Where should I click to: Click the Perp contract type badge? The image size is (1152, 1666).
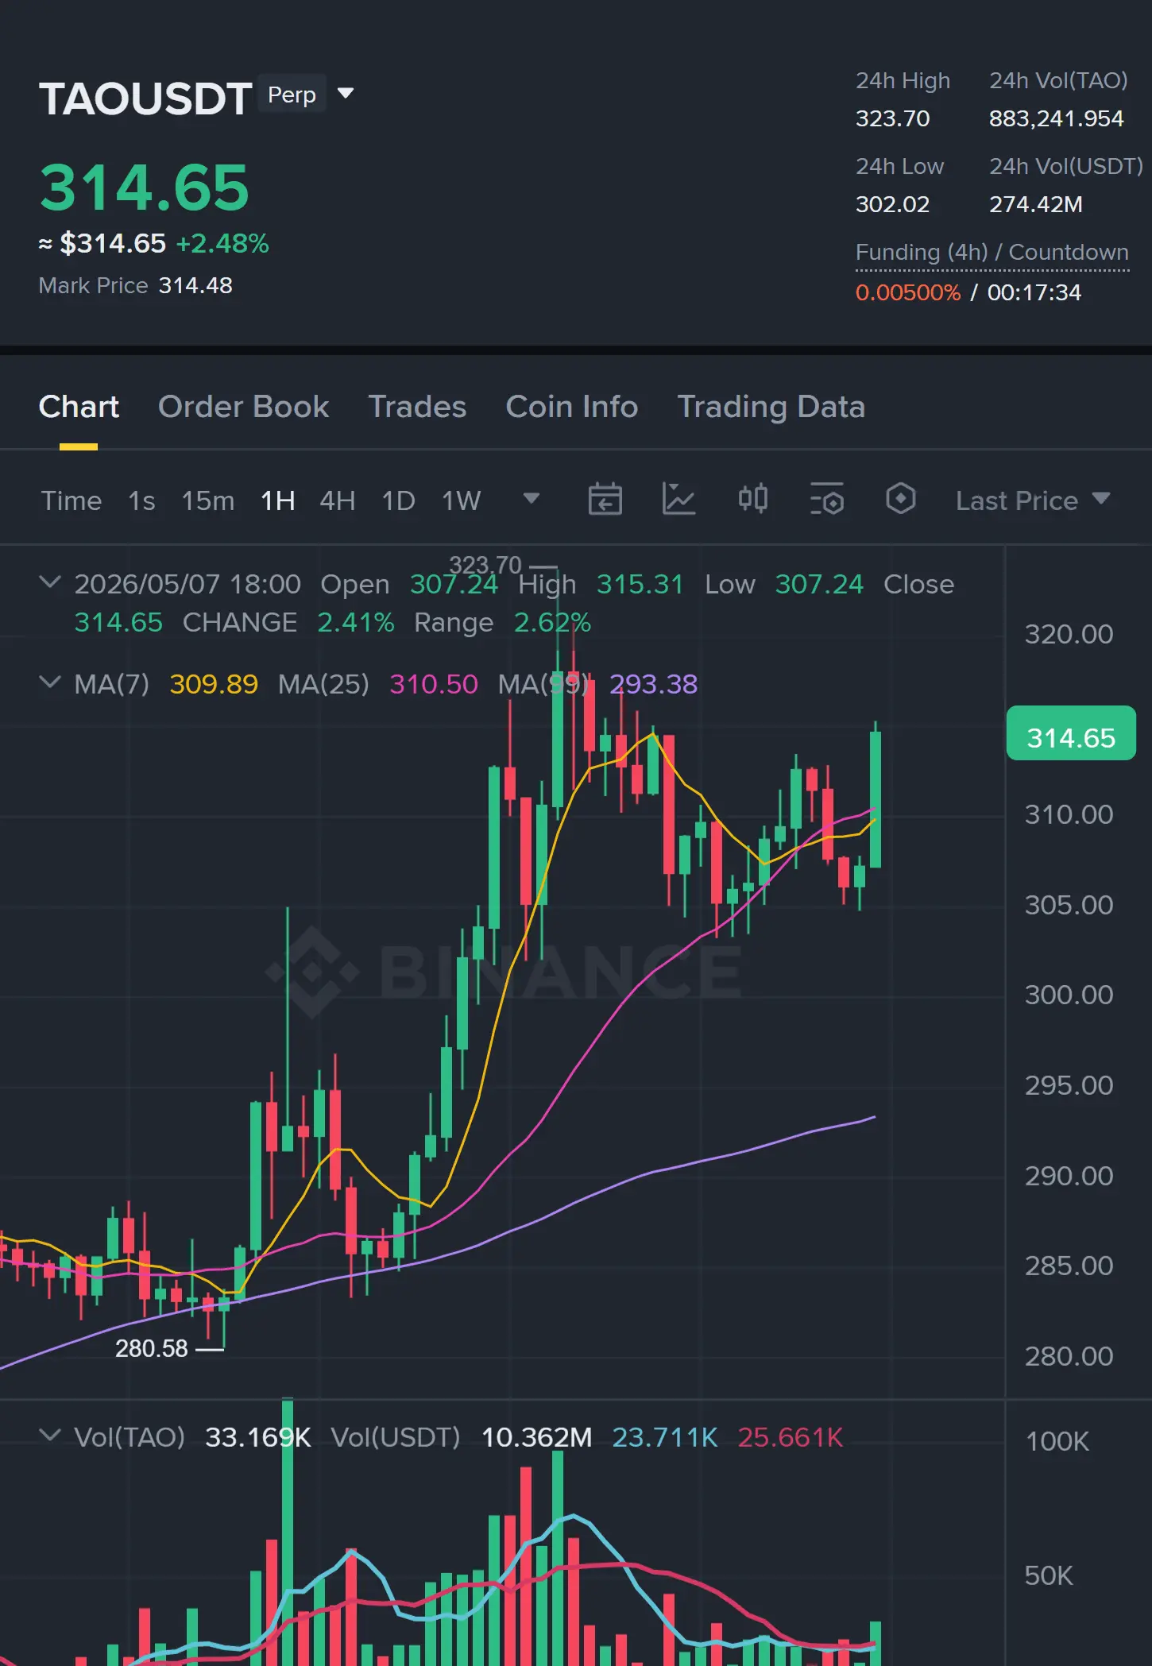click(292, 95)
